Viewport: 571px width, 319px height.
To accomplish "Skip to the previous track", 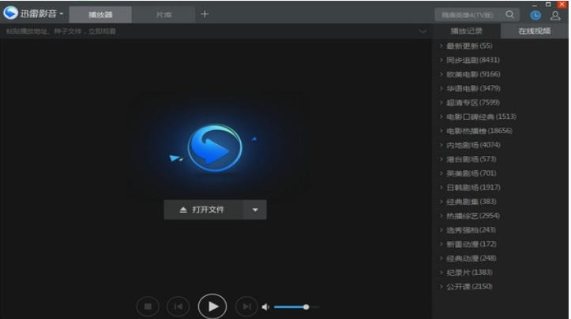I will pos(178,306).
